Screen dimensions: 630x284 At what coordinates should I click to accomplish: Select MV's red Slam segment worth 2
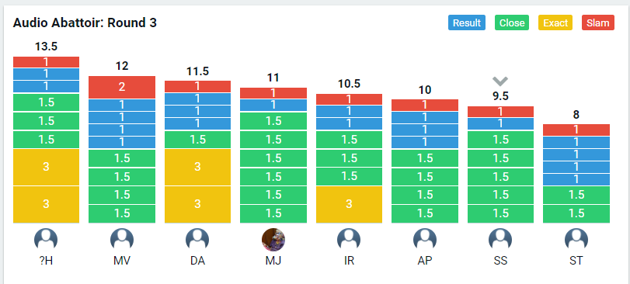coord(122,87)
